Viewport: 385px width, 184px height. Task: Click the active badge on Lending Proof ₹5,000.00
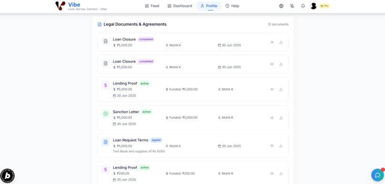pyautogui.click(x=145, y=83)
